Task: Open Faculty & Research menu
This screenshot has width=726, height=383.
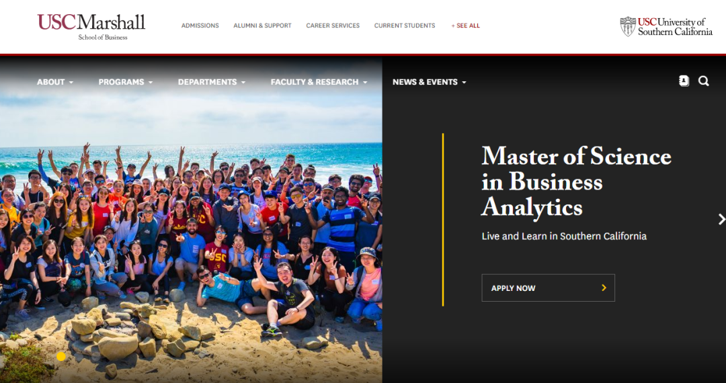Action: pos(319,82)
